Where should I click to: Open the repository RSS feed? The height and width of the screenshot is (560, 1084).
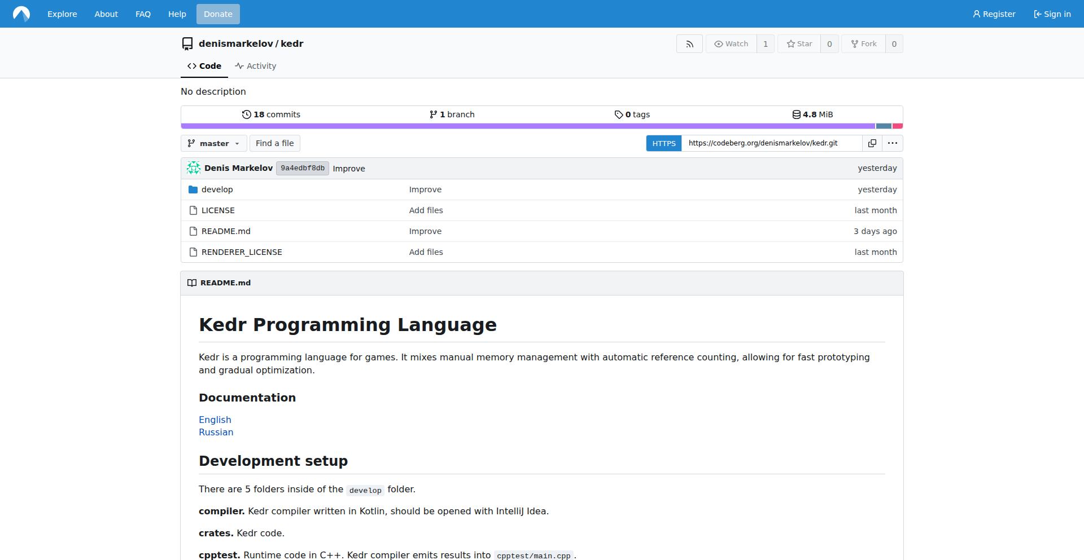(x=689, y=43)
